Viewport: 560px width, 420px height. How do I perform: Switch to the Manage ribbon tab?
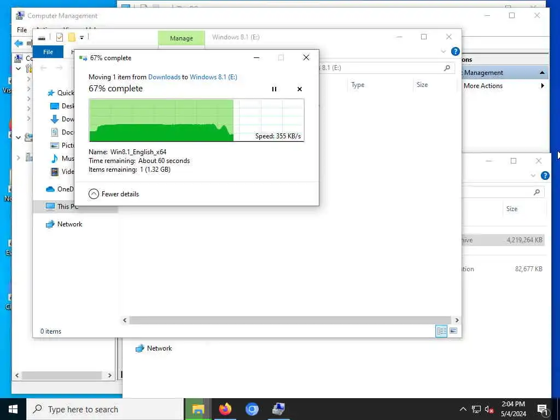pyautogui.click(x=182, y=38)
